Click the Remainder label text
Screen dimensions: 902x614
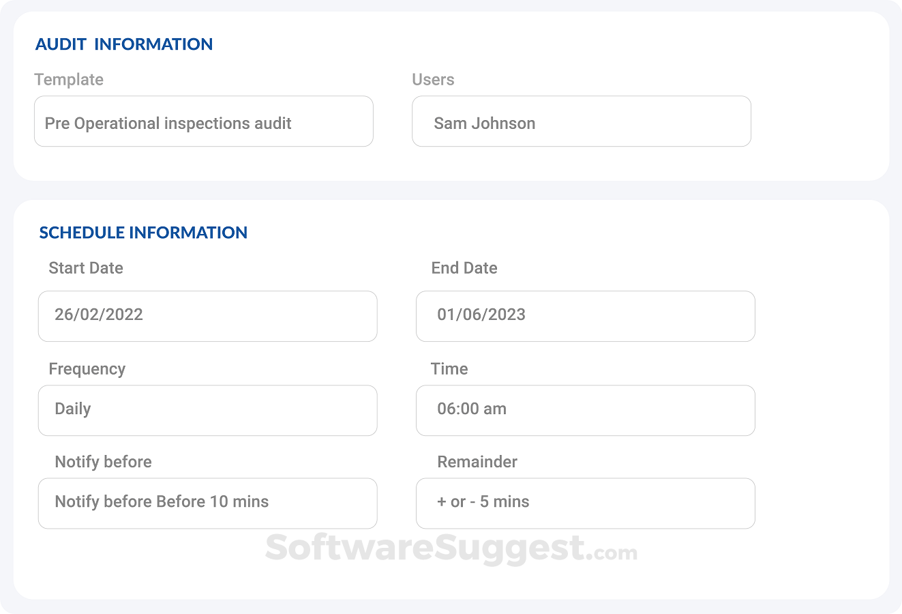click(477, 462)
